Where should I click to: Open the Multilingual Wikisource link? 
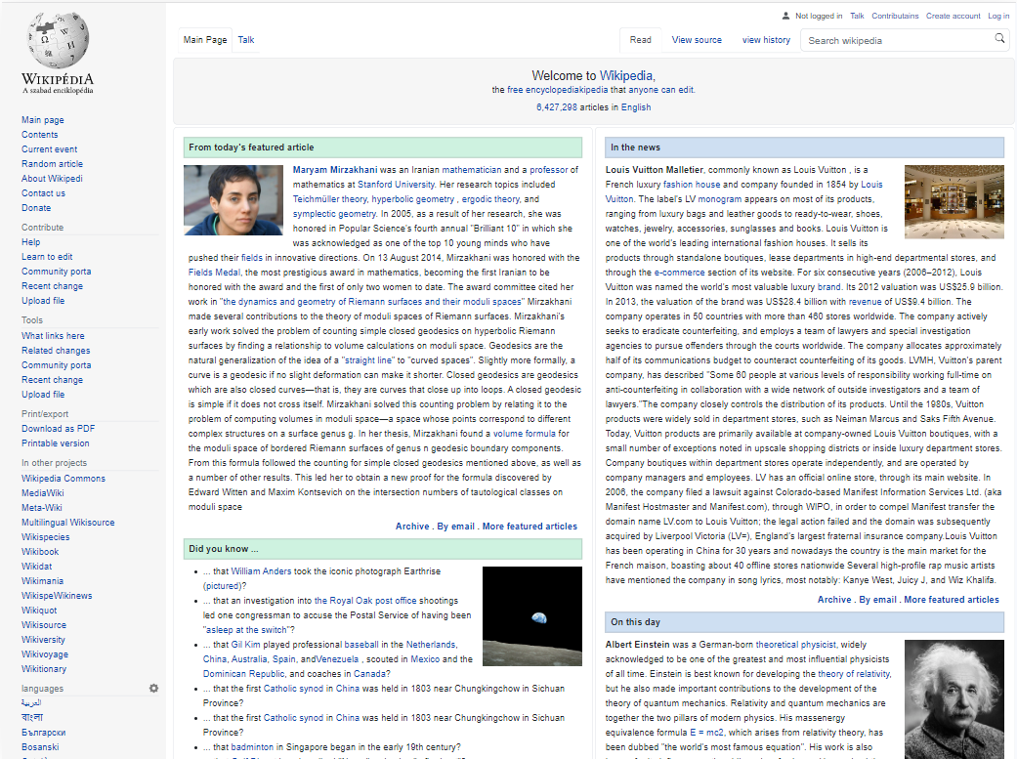[x=68, y=523]
